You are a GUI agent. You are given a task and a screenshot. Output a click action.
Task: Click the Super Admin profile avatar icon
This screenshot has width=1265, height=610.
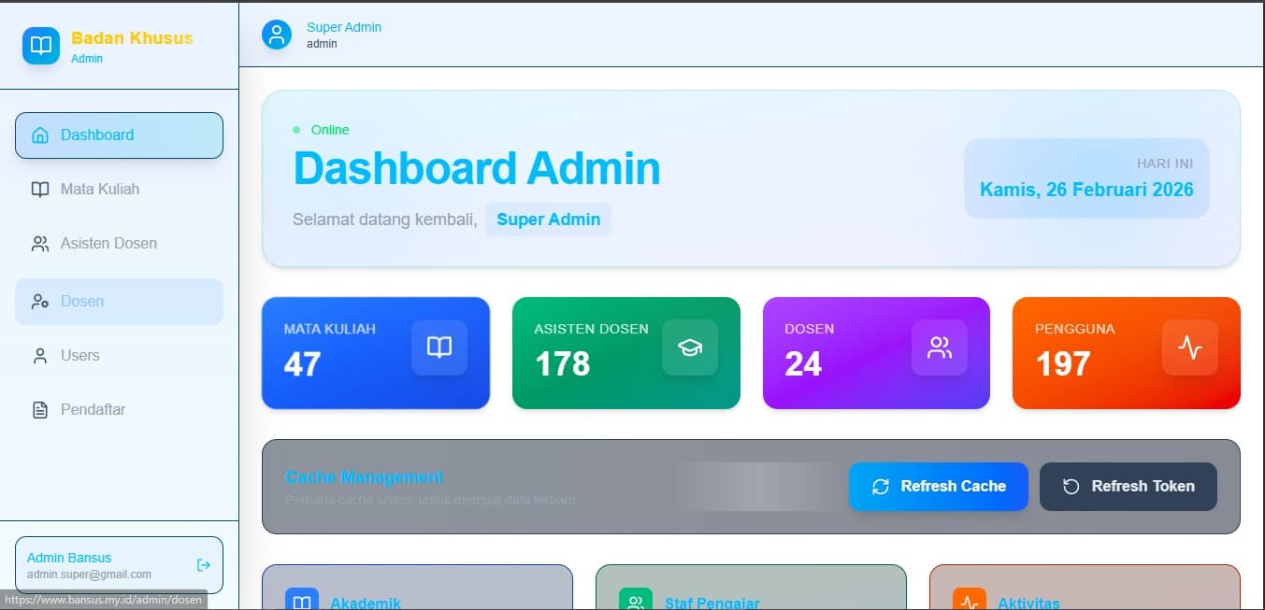pyautogui.click(x=276, y=34)
